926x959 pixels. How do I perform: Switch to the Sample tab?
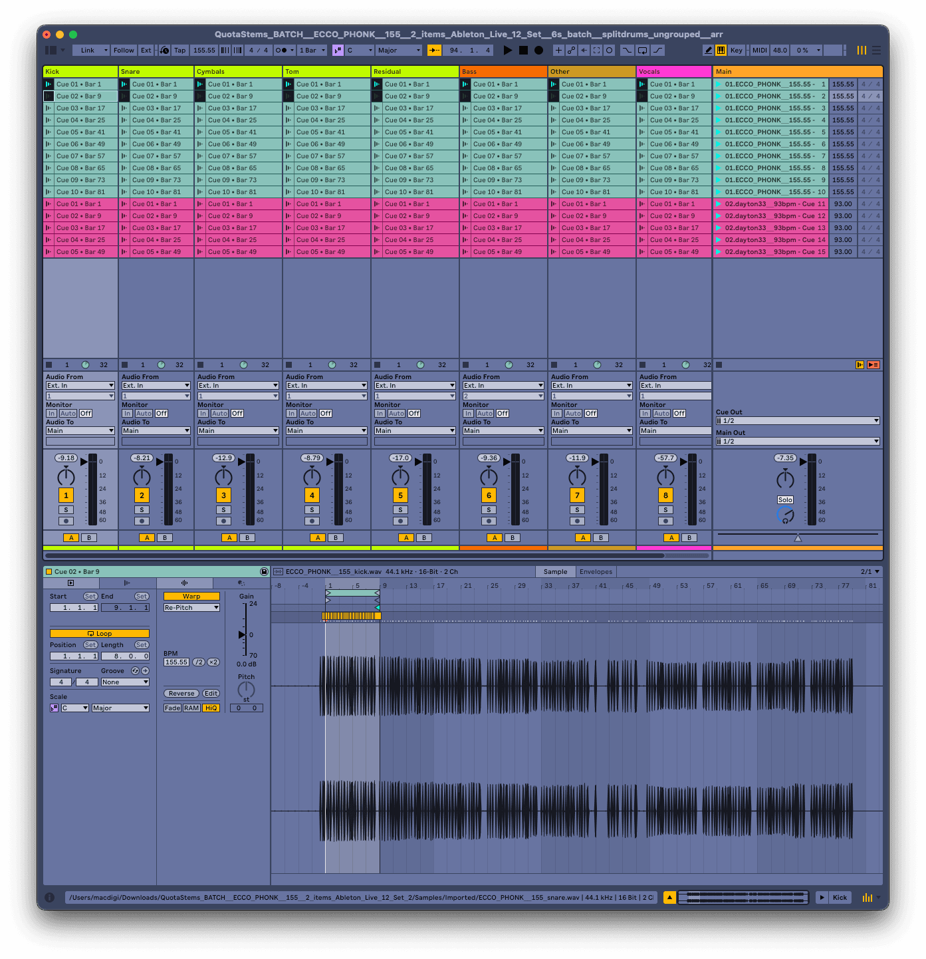point(555,572)
